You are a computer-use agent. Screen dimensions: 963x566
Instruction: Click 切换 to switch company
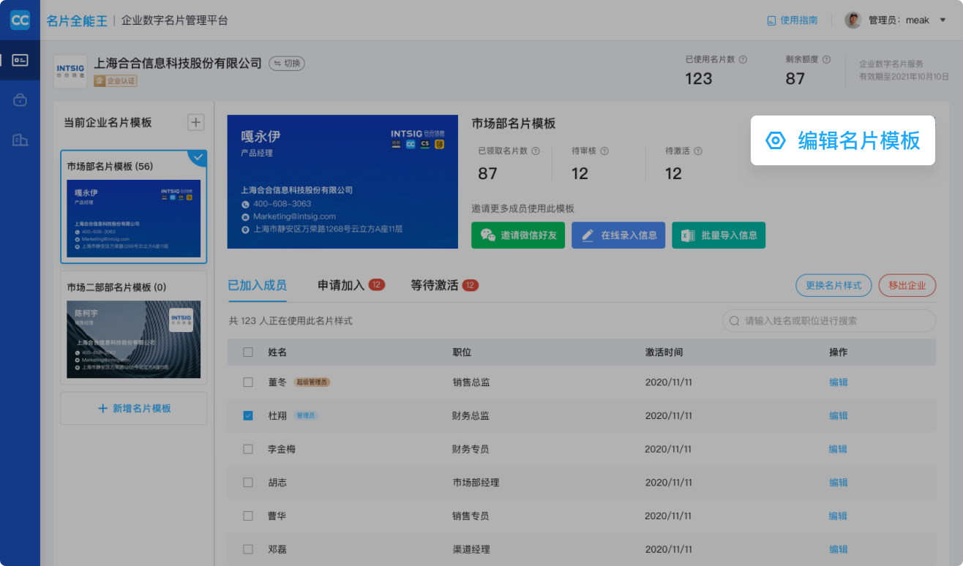click(x=287, y=64)
